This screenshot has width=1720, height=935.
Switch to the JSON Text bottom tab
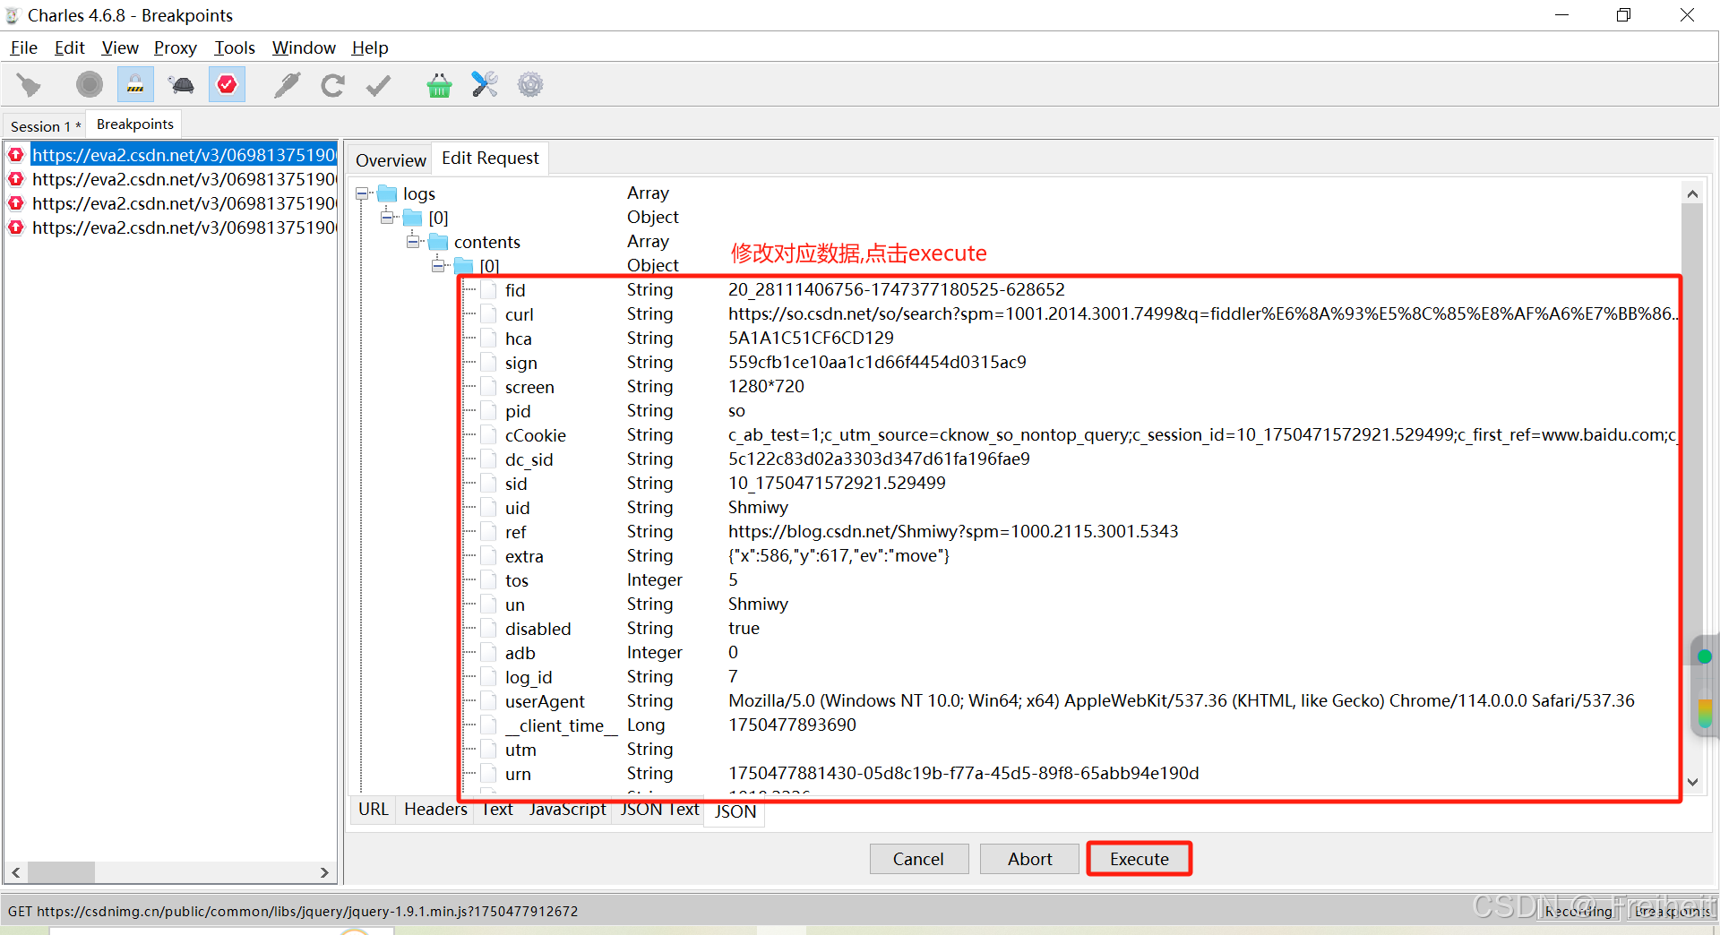[x=659, y=810]
